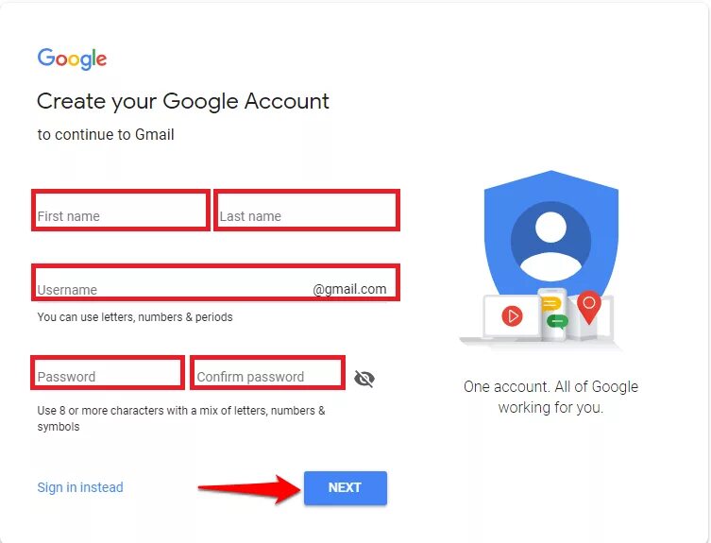Screen dimensions: 711x543
Task: Click the First name field
Action: click(121, 210)
